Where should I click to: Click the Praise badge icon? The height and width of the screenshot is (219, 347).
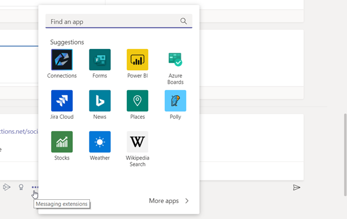[21, 187]
